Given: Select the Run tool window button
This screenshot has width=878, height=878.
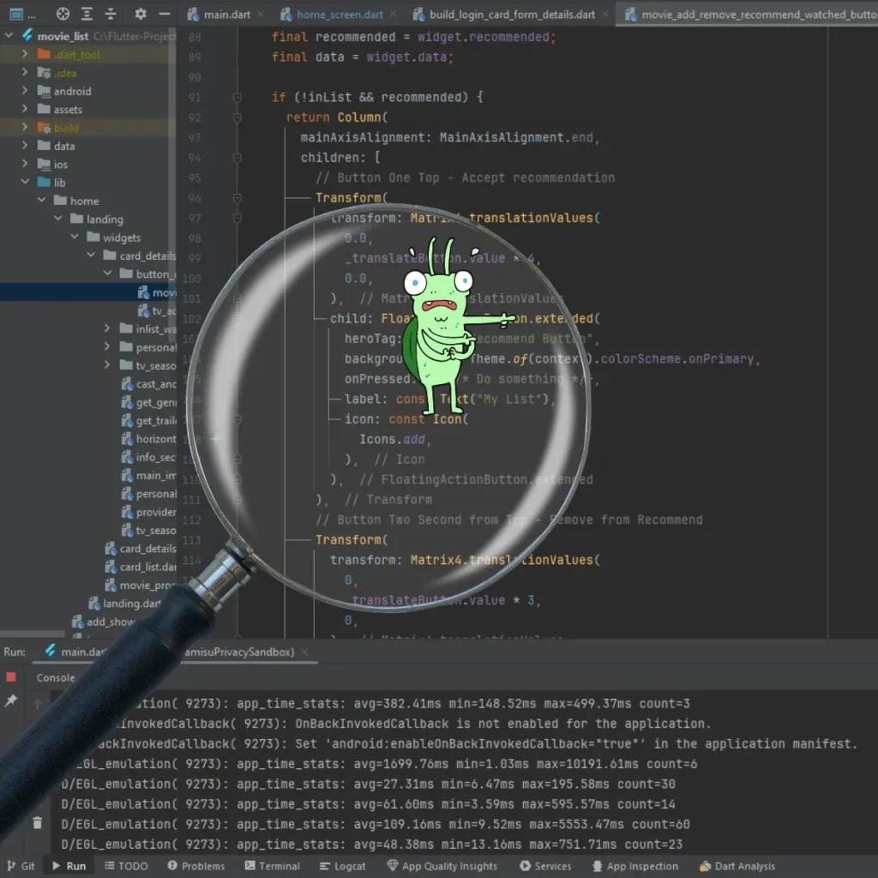Looking at the screenshot, I should (x=69, y=866).
